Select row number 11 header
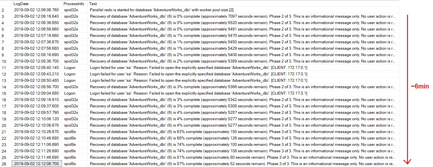The height and width of the screenshot is (167, 433). coord(4,68)
